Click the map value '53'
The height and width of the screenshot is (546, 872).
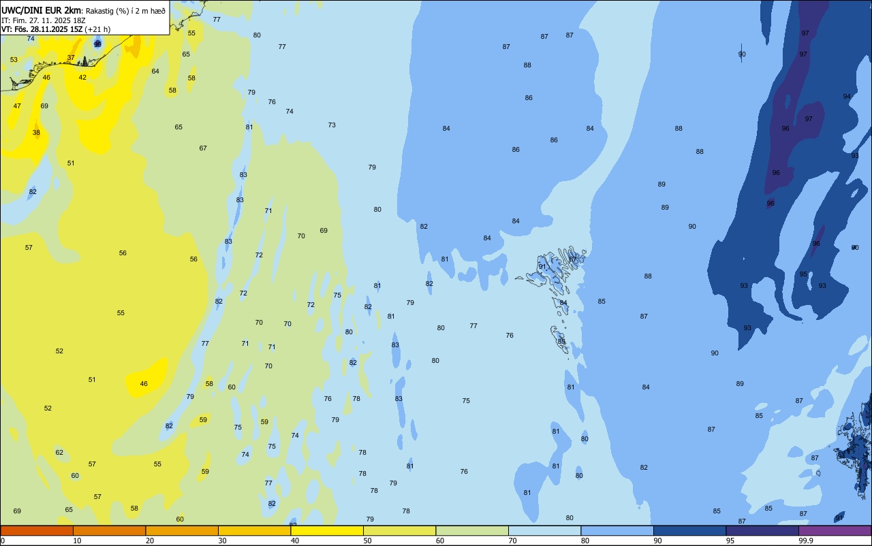click(14, 60)
